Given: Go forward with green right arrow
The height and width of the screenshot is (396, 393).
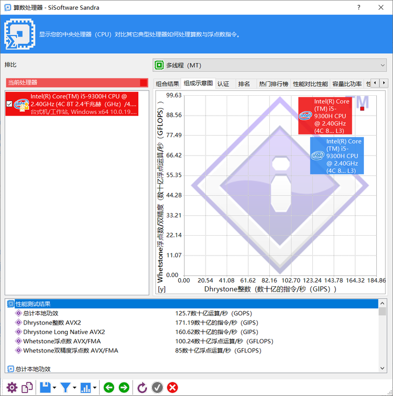Looking at the screenshot, I should tap(124, 387).
